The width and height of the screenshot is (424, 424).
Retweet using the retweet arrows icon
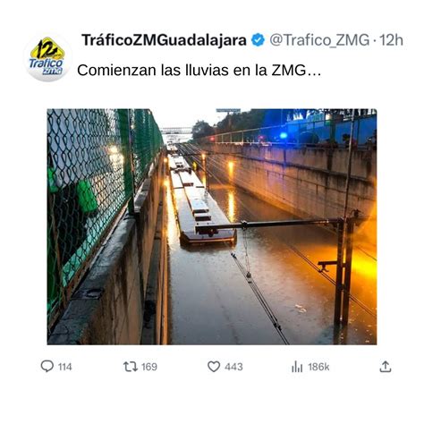click(131, 367)
